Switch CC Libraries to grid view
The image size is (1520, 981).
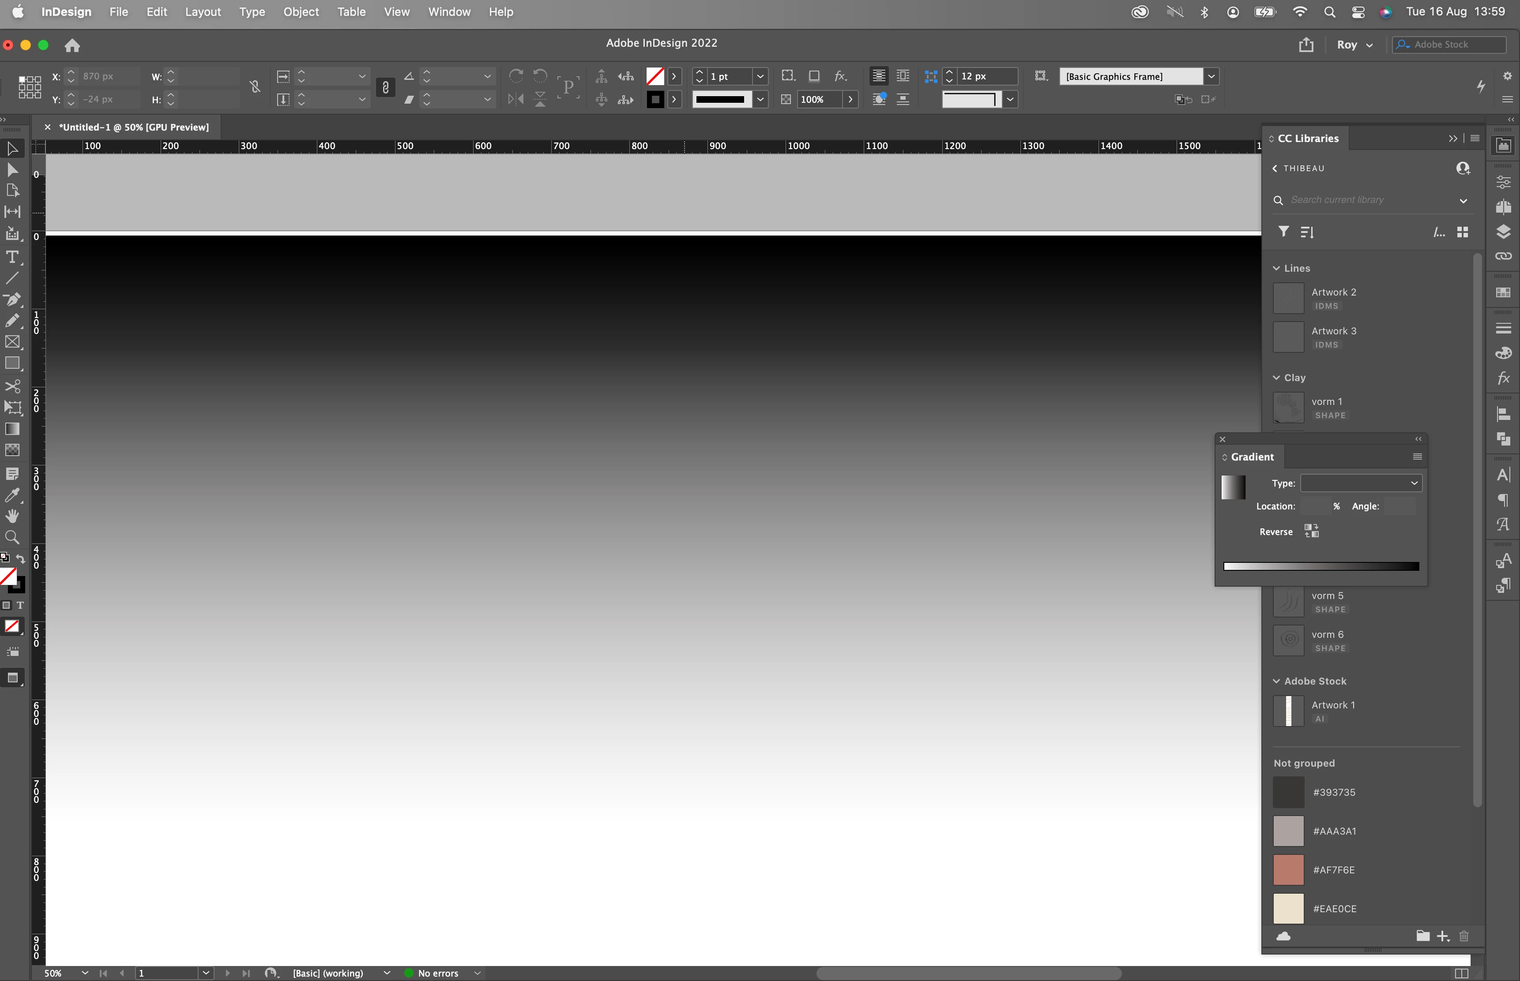coord(1463,232)
